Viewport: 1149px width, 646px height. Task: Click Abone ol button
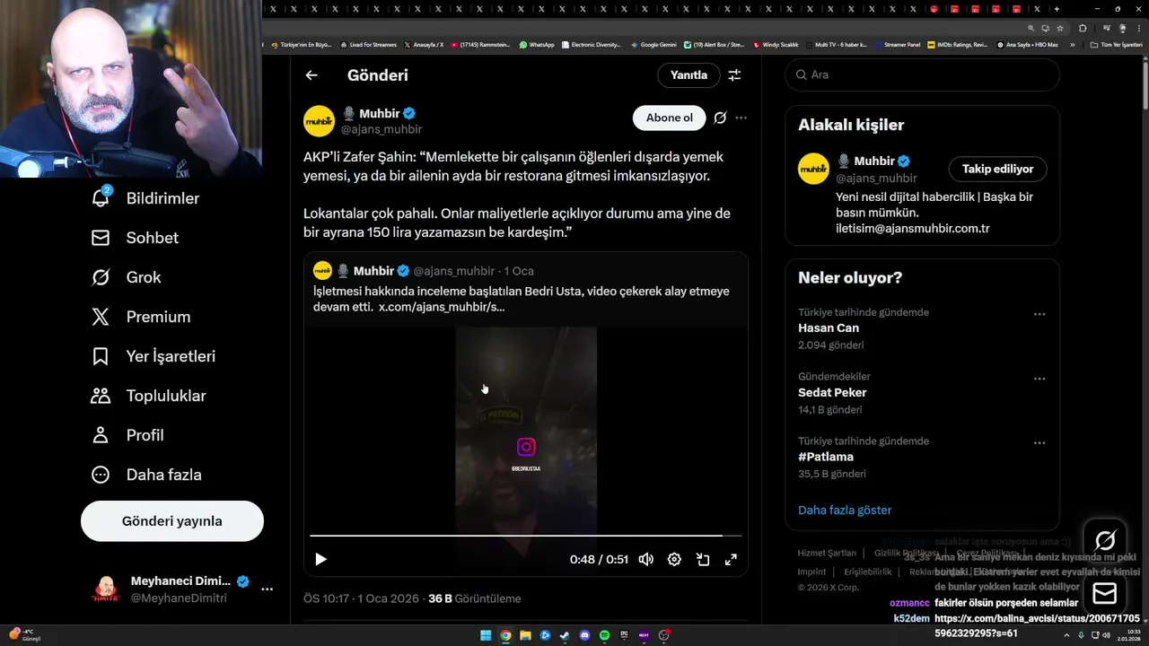(670, 118)
